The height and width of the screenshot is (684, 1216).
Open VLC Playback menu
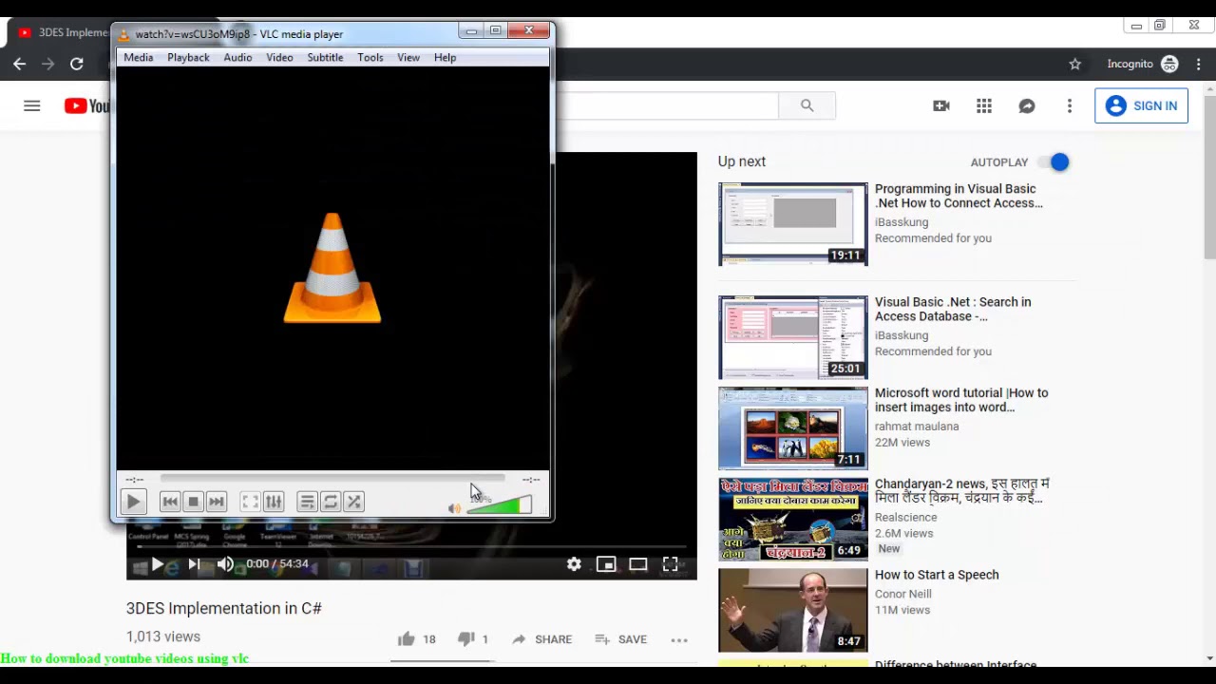pyautogui.click(x=188, y=57)
